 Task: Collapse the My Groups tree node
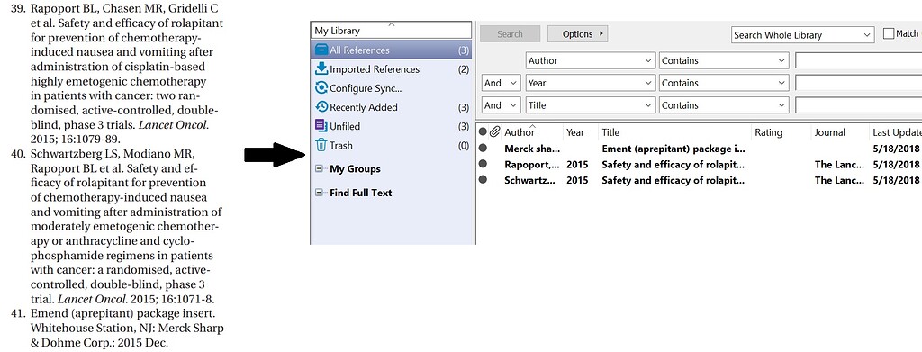320,168
